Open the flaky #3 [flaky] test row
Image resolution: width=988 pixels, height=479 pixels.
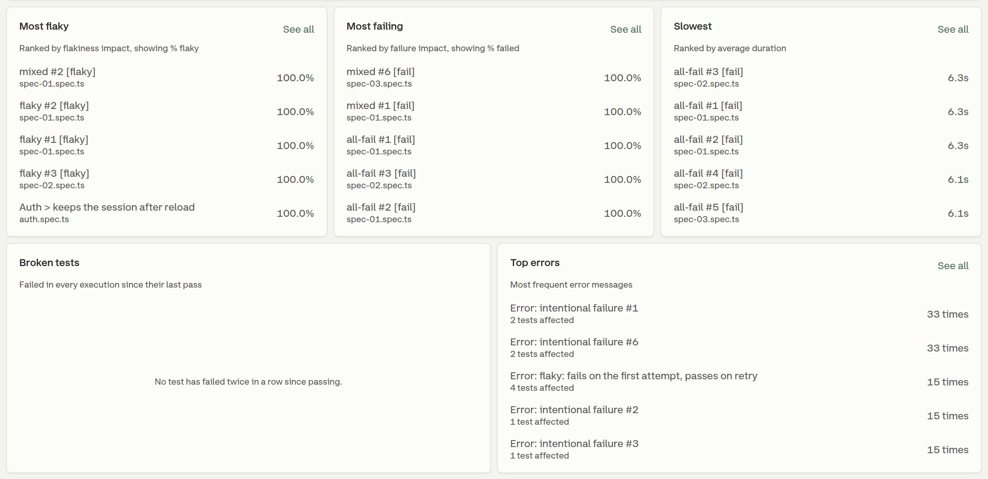[166, 179]
